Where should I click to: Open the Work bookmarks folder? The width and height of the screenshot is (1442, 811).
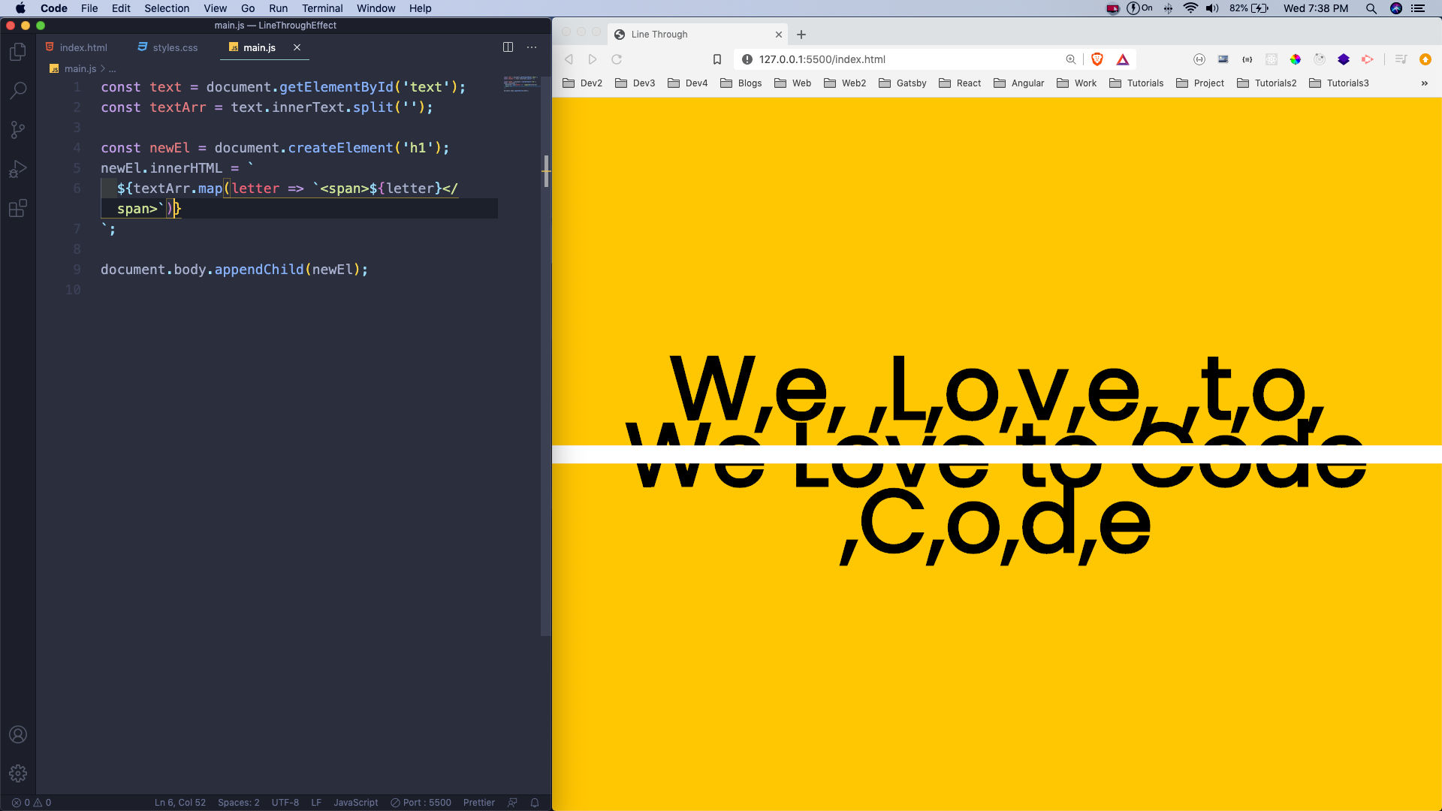(1077, 83)
